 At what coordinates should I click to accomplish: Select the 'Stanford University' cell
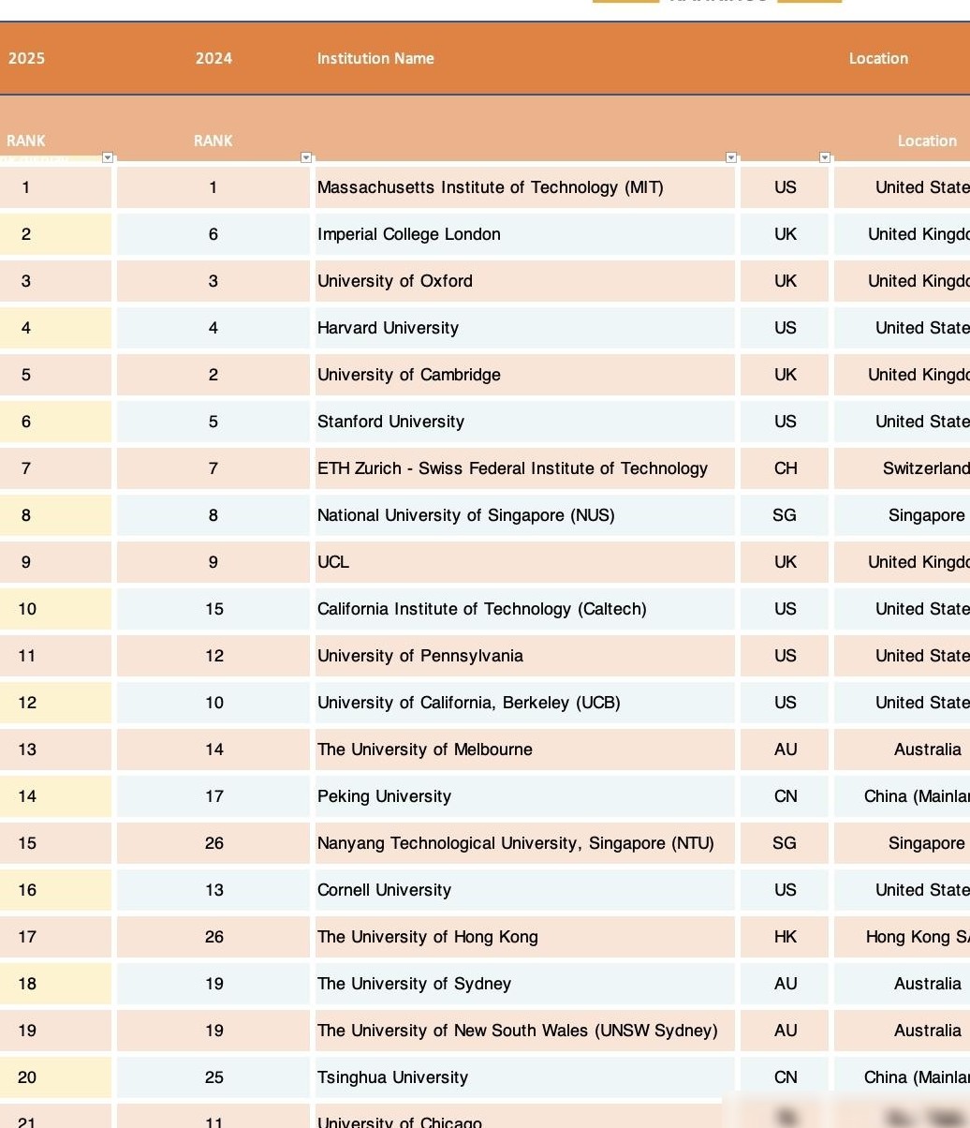[x=525, y=422]
